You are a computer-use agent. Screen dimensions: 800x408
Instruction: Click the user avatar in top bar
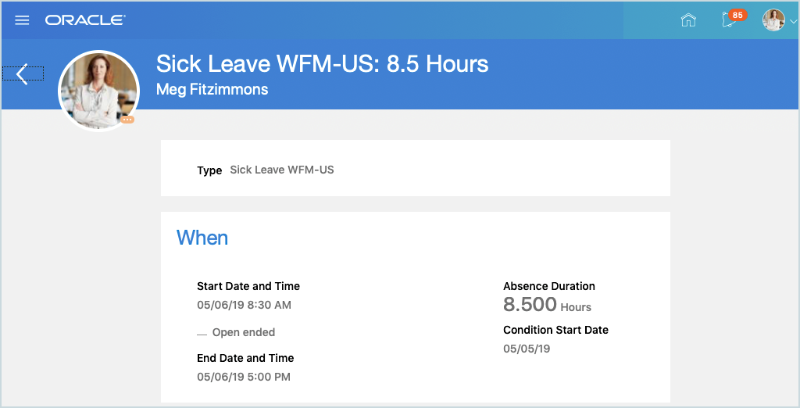pyautogui.click(x=773, y=20)
